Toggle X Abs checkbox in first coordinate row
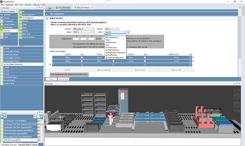Viewport: 245px width, 146px height. 82,57
